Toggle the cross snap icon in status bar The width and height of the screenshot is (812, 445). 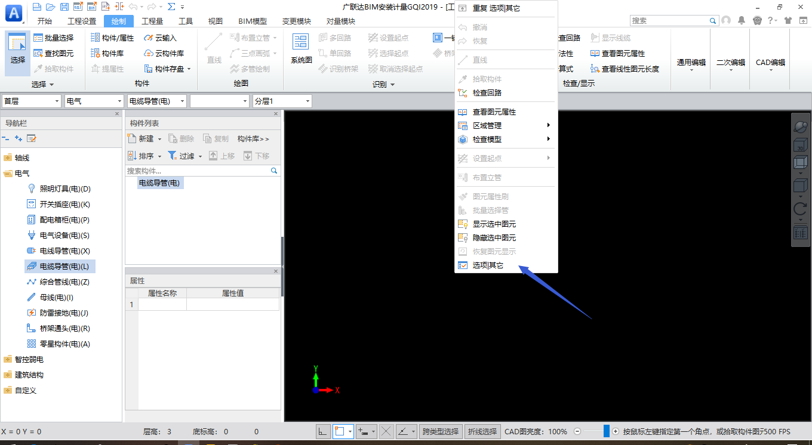click(386, 431)
